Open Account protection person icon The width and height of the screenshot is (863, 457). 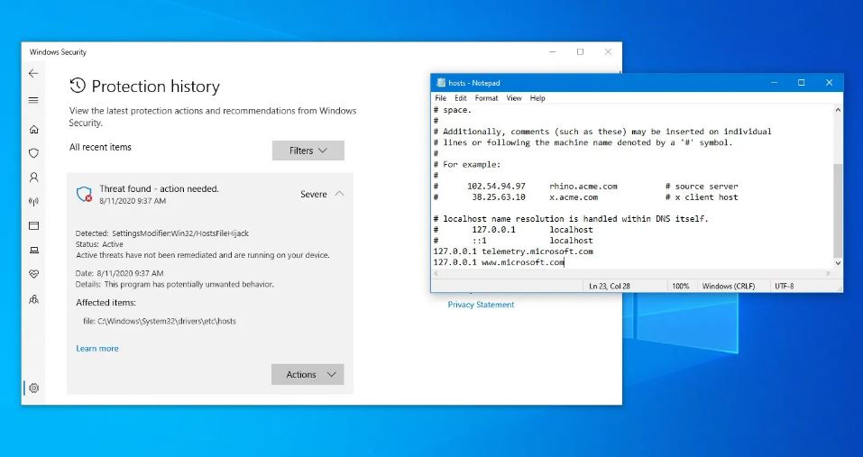[33, 177]
